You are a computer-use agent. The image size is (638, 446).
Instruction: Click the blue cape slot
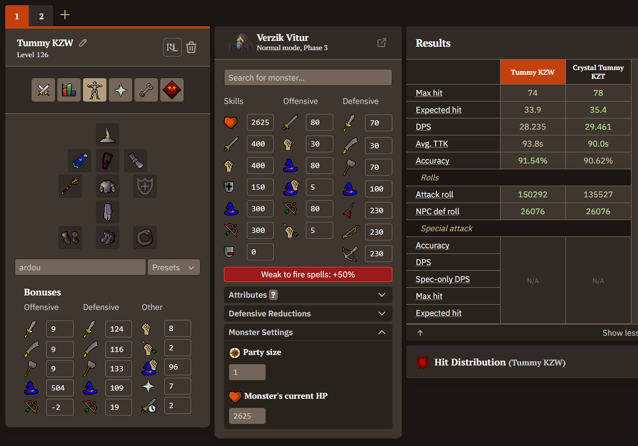click(80, 160)
